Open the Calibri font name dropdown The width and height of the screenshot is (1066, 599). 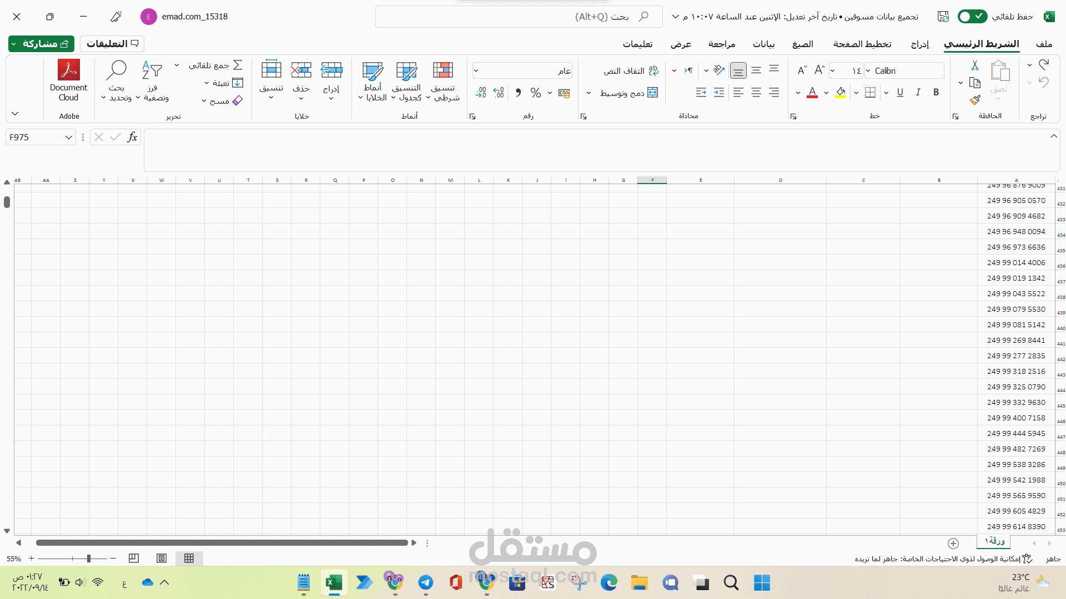pyautogui.click(x=868, y=70)
